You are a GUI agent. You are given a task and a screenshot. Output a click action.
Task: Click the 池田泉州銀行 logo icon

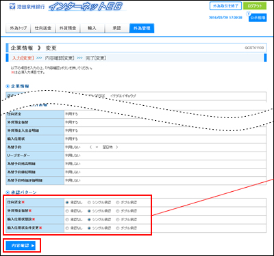12,7
